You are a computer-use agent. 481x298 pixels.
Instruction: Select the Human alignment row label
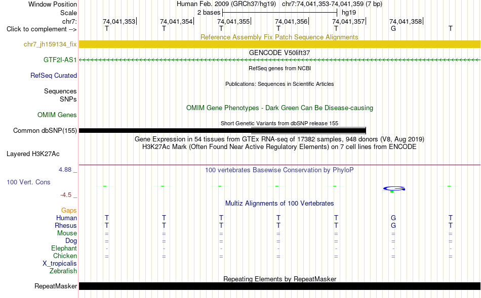(66, 218)
